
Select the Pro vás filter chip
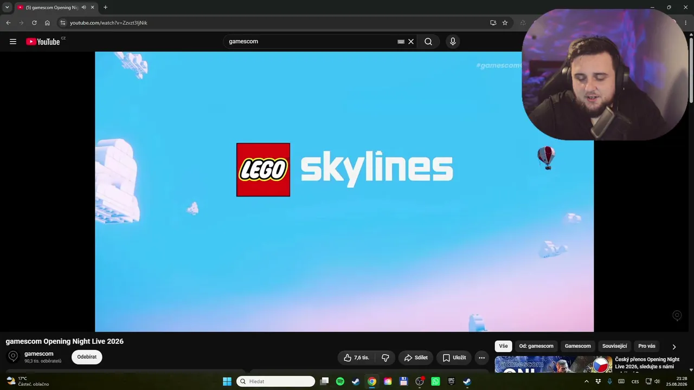[x=647, y=346]
